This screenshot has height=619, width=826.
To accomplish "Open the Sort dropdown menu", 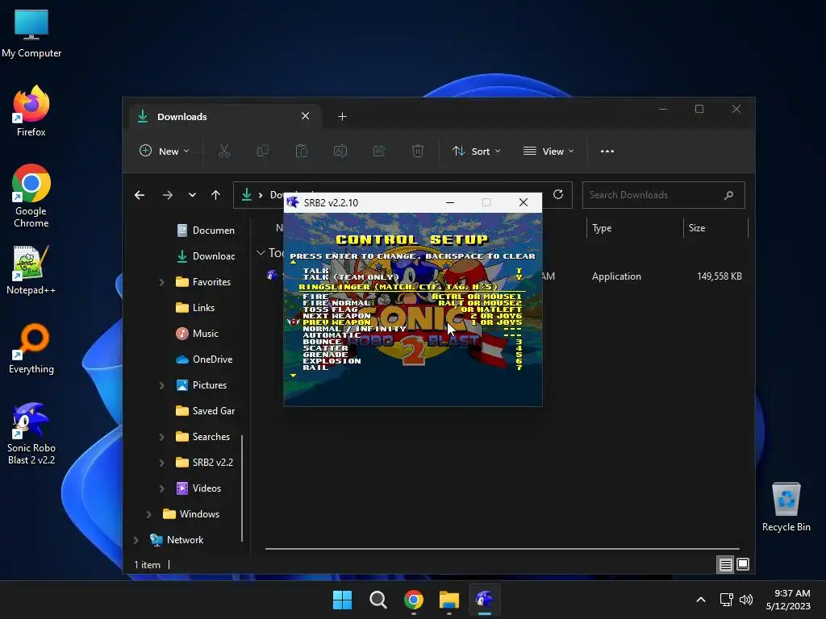I will pos(476,151).
